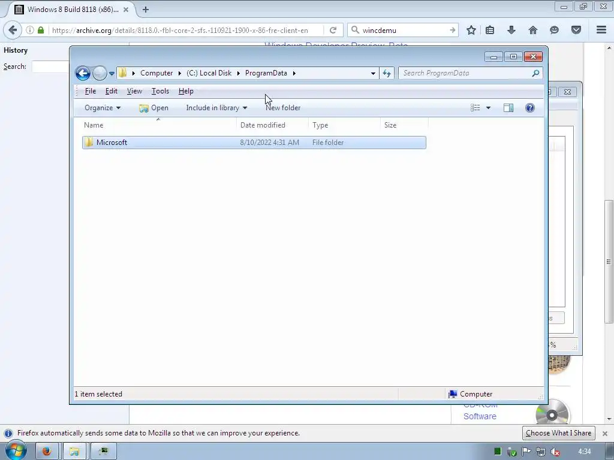Image resolution: width=614 pixels, height=460 pixels.
Task: Sort by the Type column header
Action: (344, 125)
